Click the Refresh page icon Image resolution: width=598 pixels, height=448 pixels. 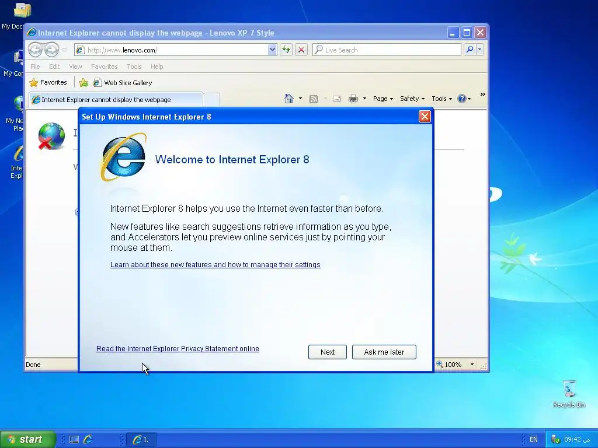point(286,50)
